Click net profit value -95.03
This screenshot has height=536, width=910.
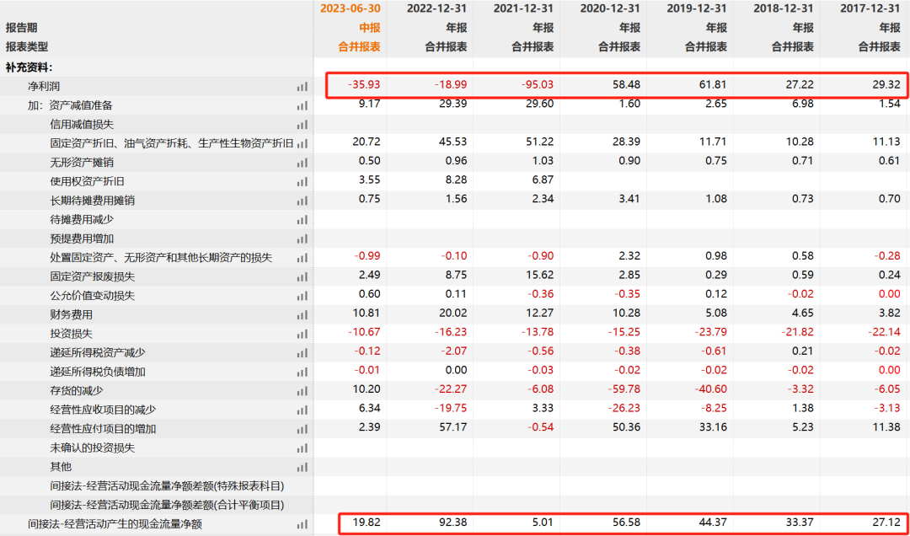click(x=536, y=85)
